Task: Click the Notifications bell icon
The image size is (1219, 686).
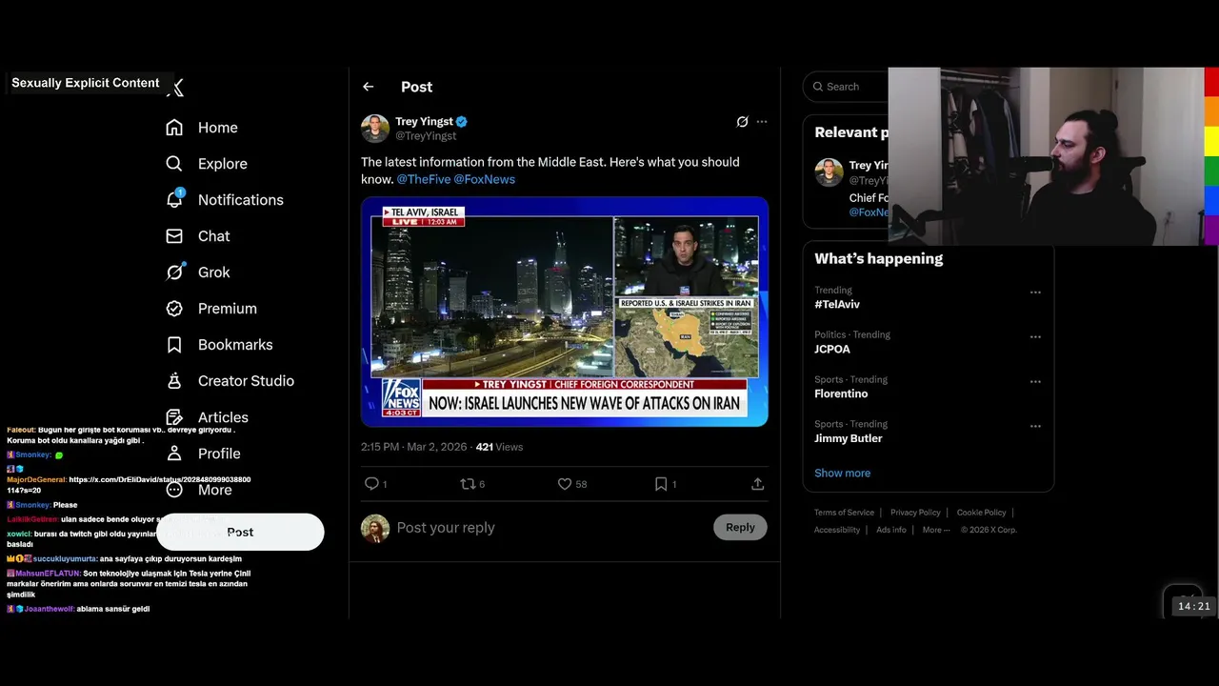Action: [174, 199]
